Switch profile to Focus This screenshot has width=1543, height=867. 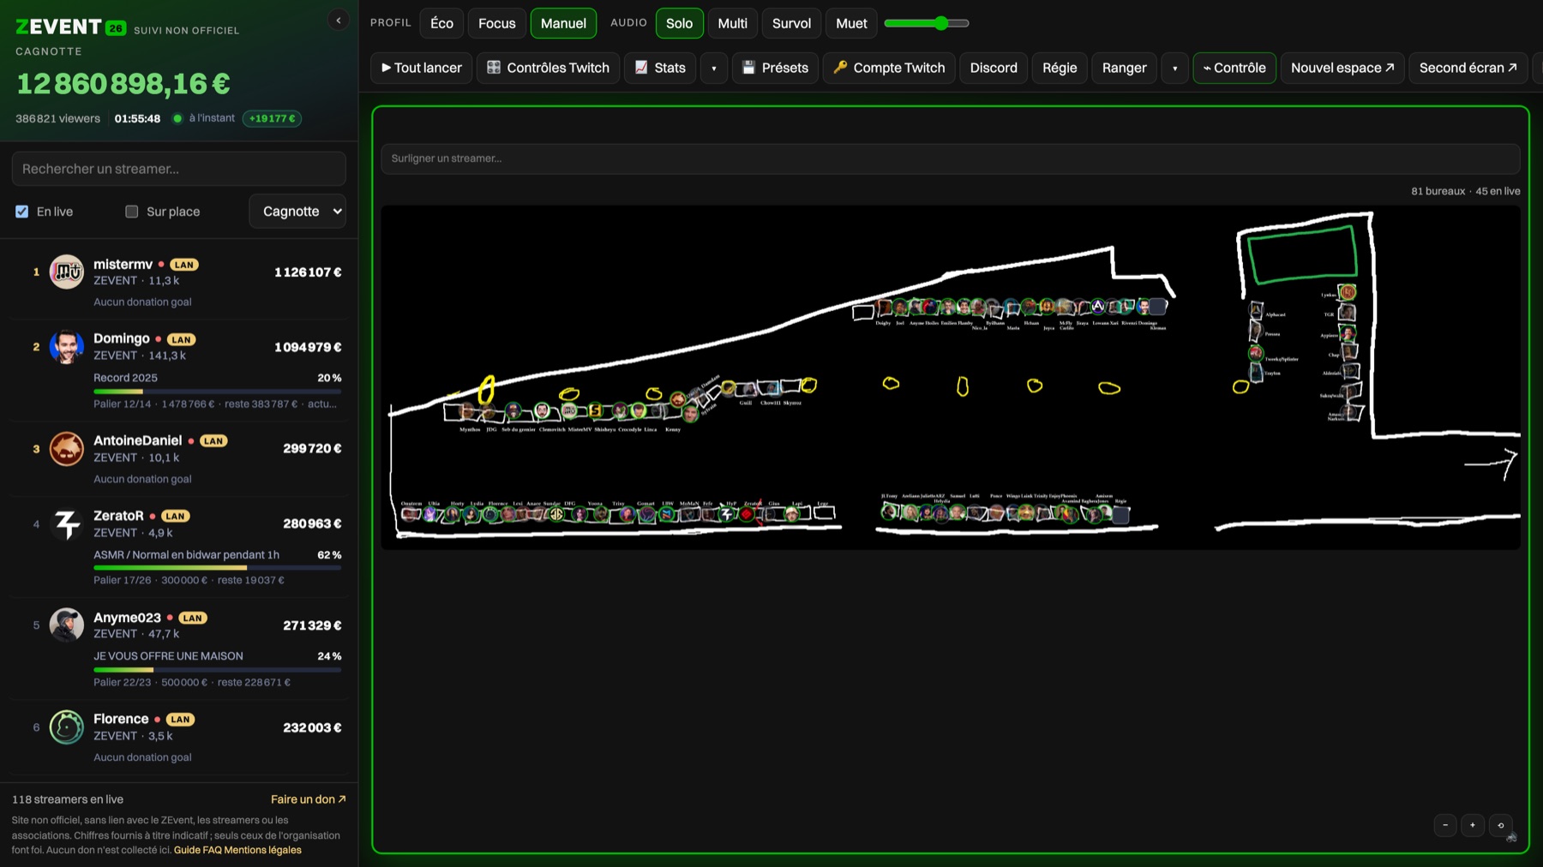pyautogui.click(x=497, y=23)
